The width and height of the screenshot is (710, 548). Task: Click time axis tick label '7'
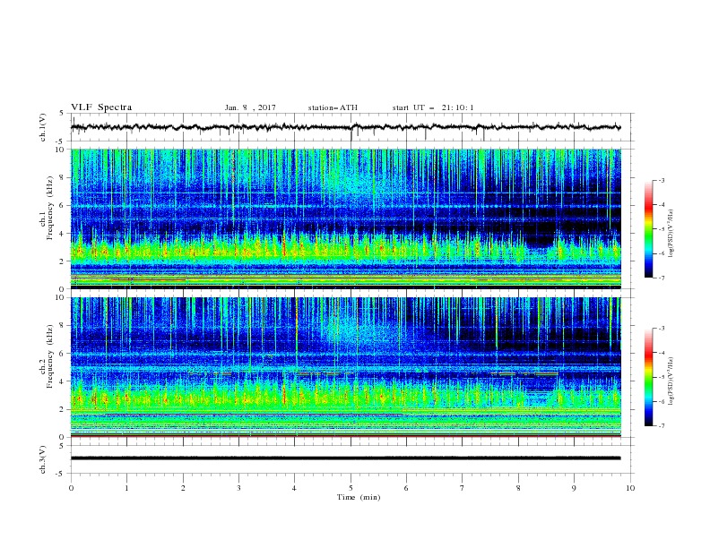[x=463, y=488]
